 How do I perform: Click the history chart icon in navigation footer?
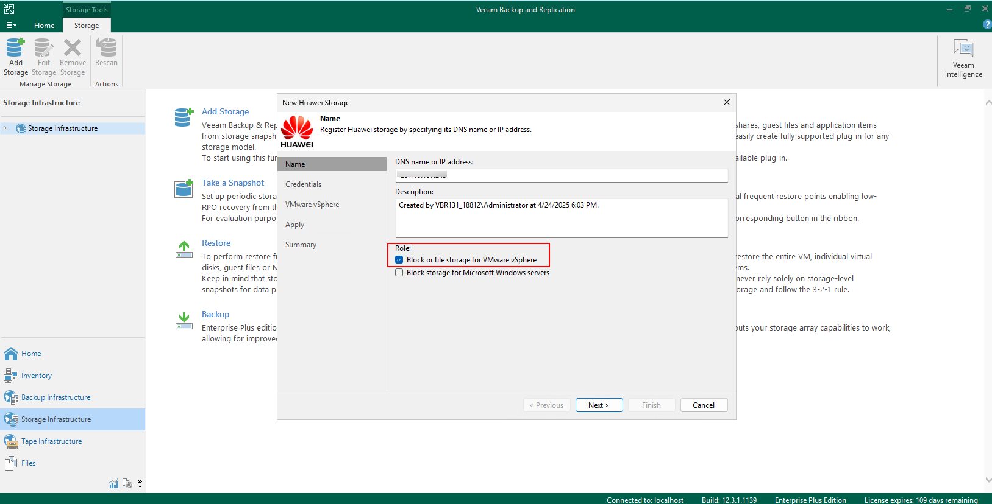coord(114,483)
